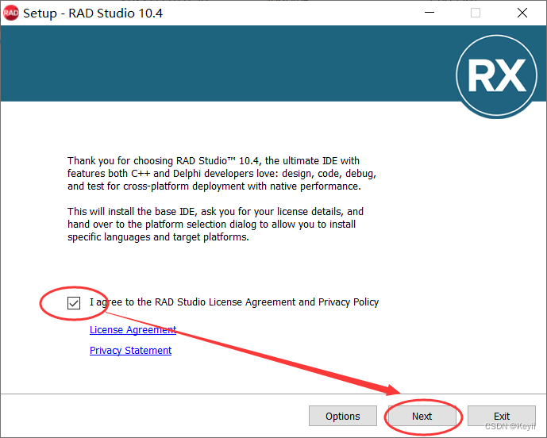Click the Exit button

tap(501, 416)
